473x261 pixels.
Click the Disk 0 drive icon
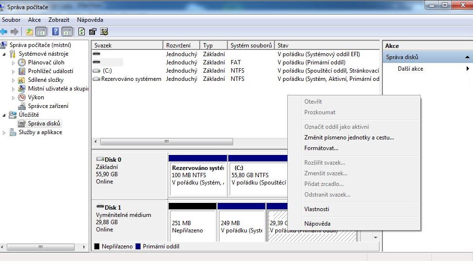(100, 159)
